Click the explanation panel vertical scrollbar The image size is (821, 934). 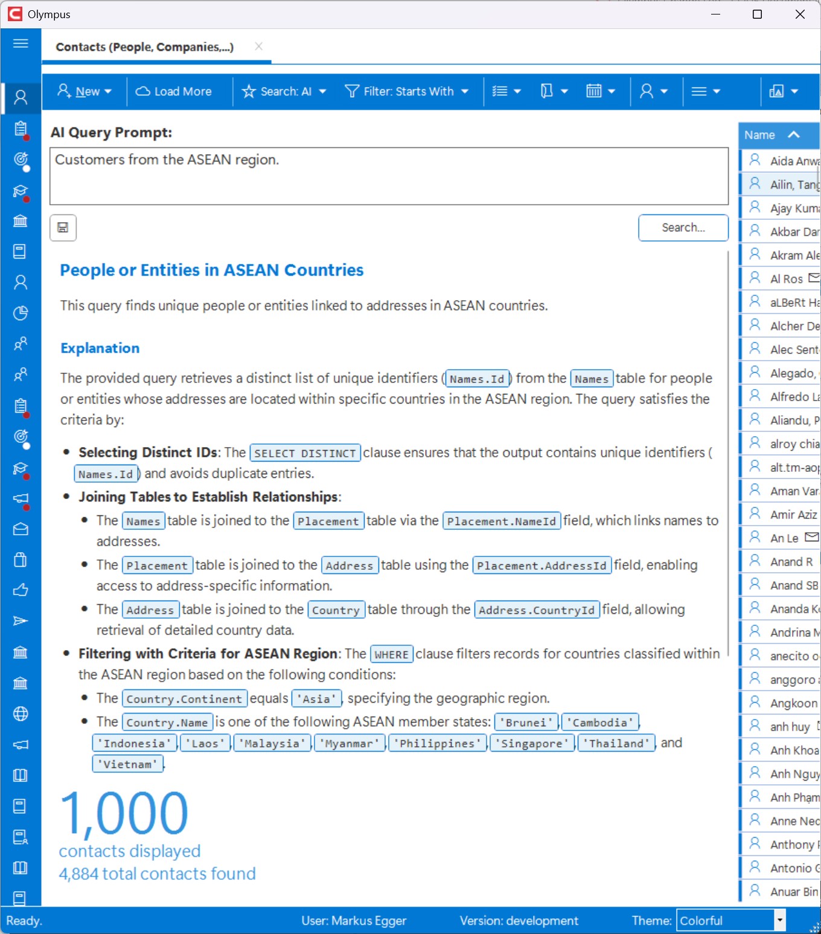[727, 453]
